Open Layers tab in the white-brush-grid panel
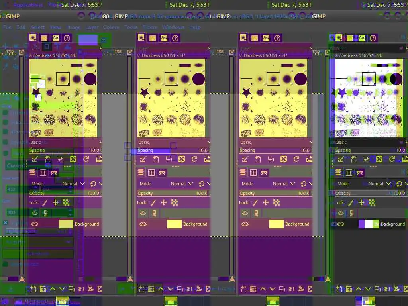This screenshot has width=408, height=306. click(338, 172)
